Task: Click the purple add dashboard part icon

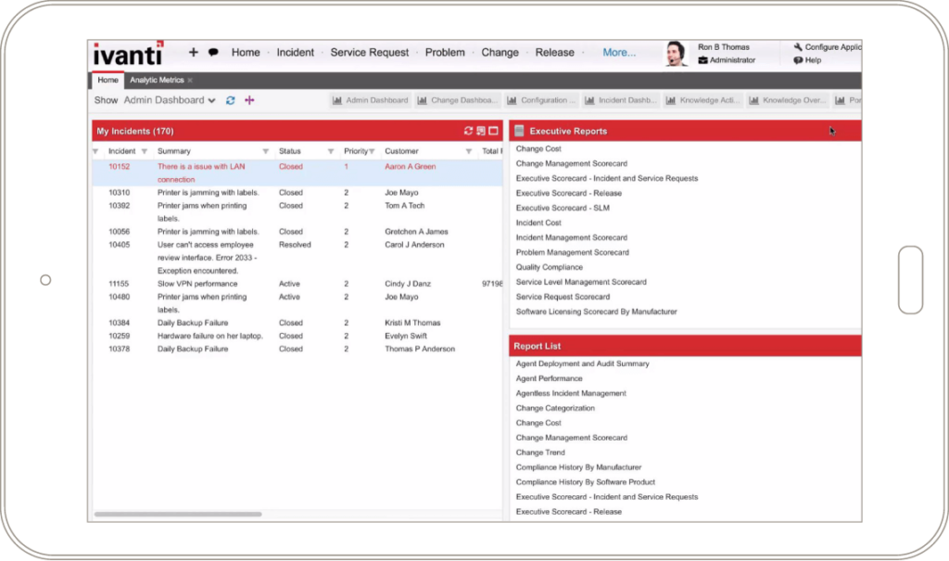Action: tap(249, 100)
